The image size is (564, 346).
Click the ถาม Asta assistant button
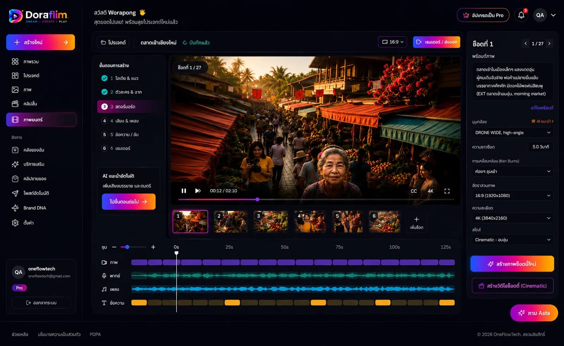(534, 313)
